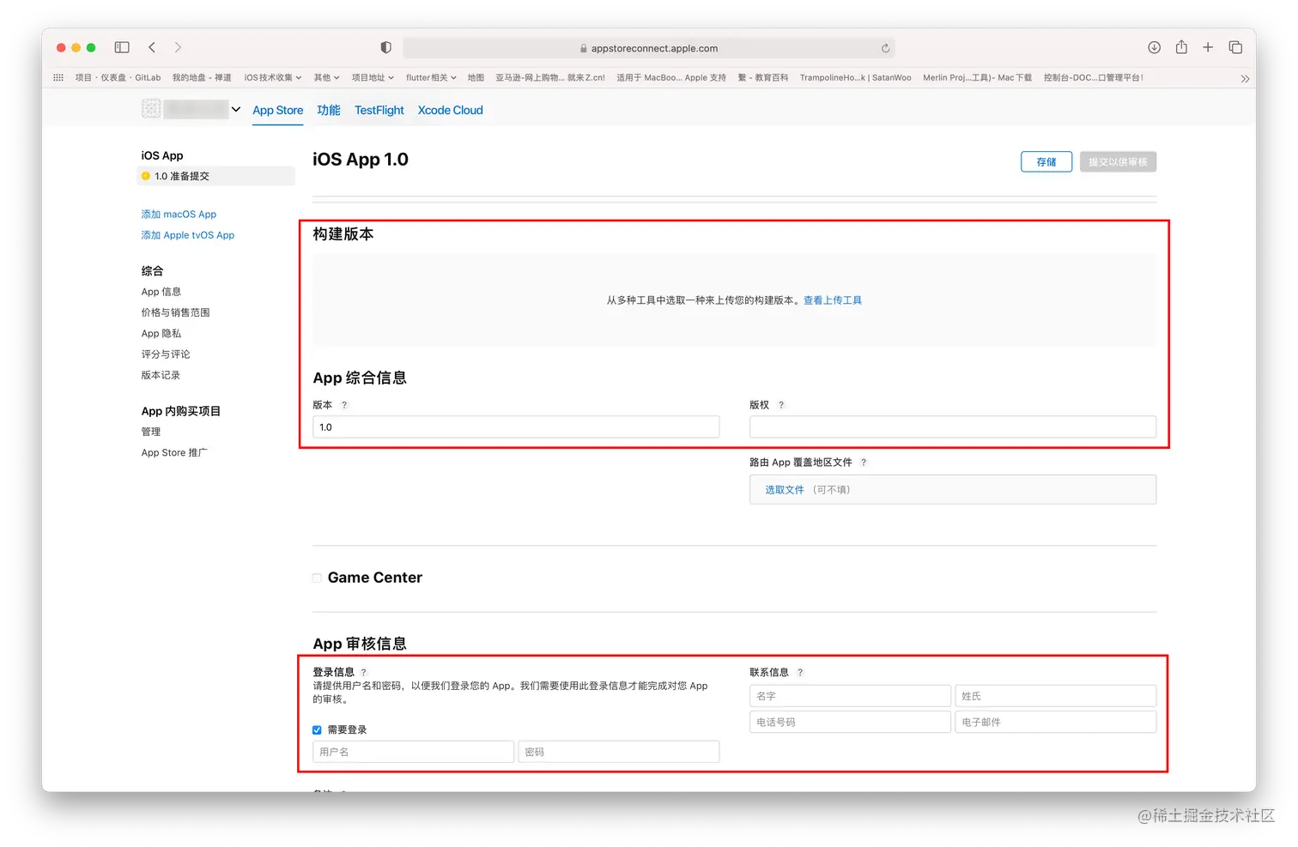This screenshot has width=1298, height=847.
Task: Open a new tab
Action: tap(1208, 47)
